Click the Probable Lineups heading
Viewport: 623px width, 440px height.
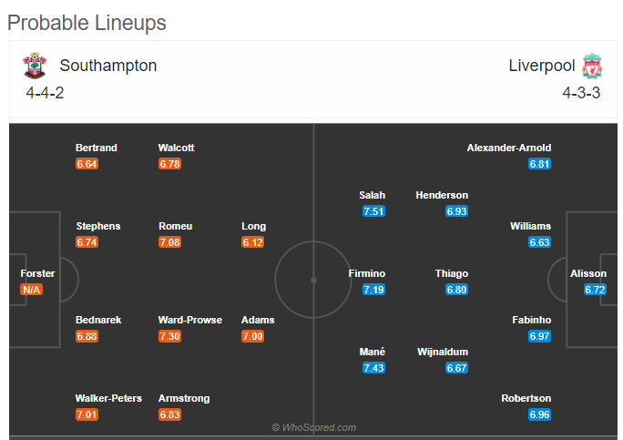(x=87, y=23)
